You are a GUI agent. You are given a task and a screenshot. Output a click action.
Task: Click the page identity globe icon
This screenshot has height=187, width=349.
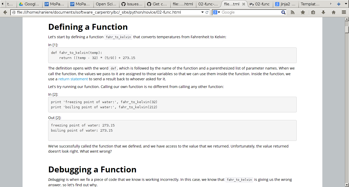click(x=14, y=12)
